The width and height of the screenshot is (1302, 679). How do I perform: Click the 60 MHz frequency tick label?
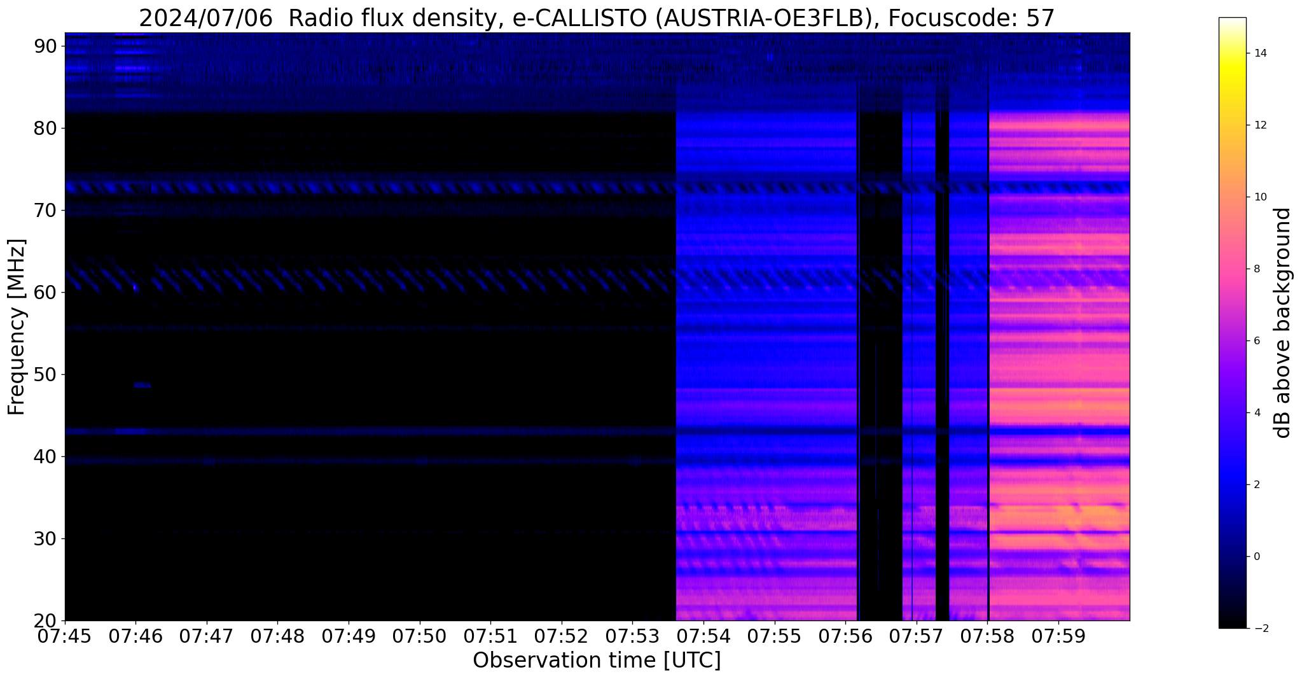point(46,292)
